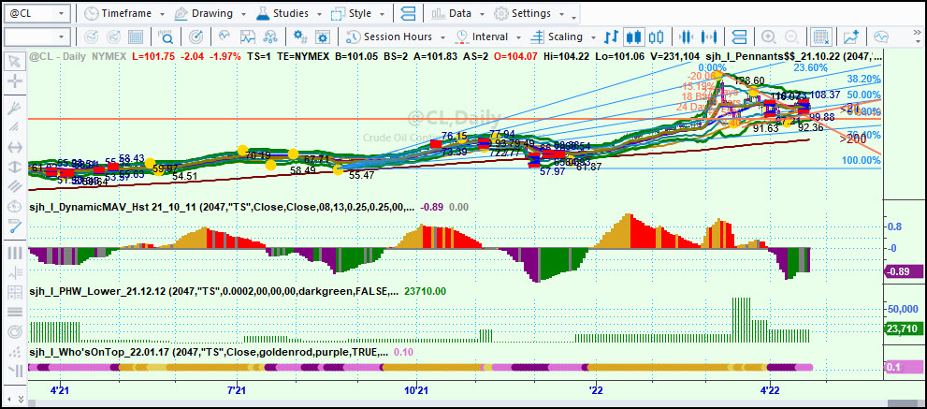Open the Style menu

coord(357,13)
